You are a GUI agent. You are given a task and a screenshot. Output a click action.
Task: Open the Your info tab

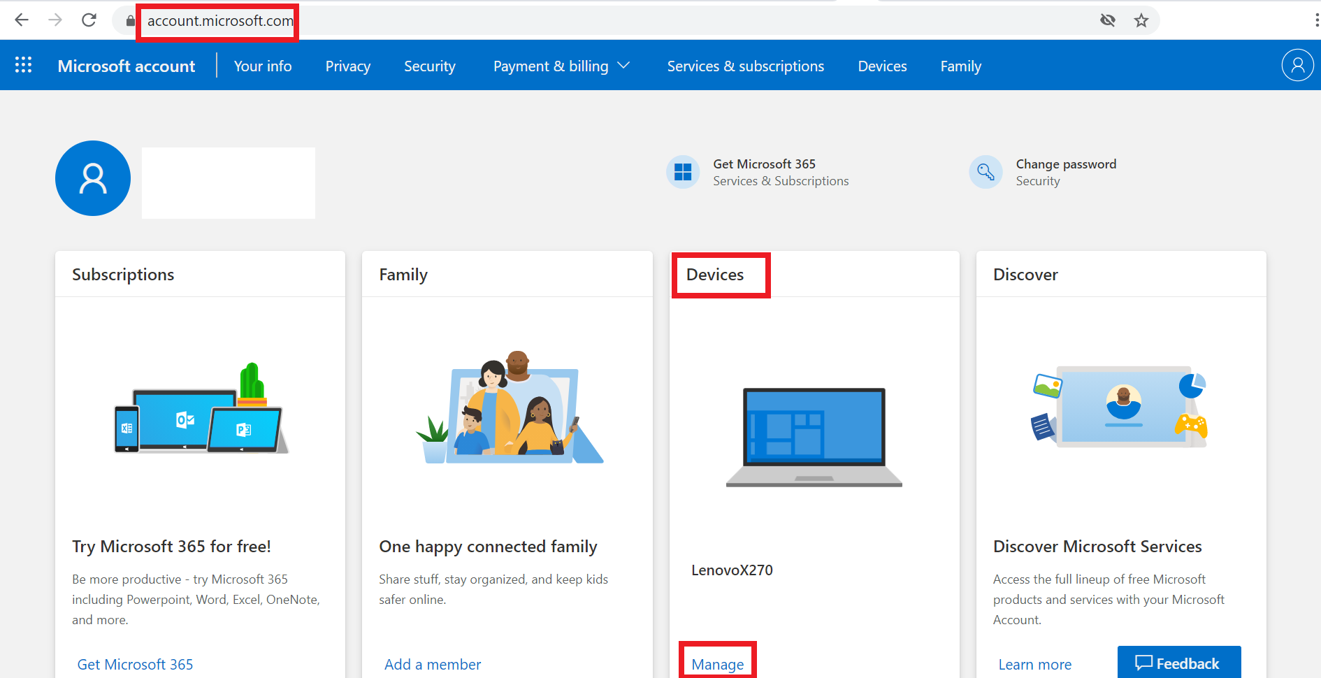[x=263, y=66]
